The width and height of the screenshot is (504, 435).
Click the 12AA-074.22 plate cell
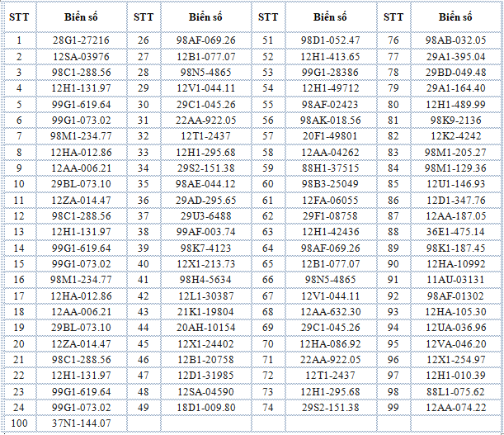pyautogui.click(x=455, y=407)
